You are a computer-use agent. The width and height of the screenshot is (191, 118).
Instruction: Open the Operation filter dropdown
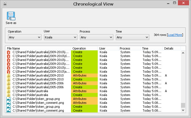coord(25,37)
